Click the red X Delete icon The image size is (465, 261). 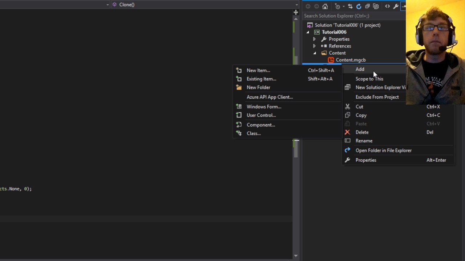(x=347, y=132)
